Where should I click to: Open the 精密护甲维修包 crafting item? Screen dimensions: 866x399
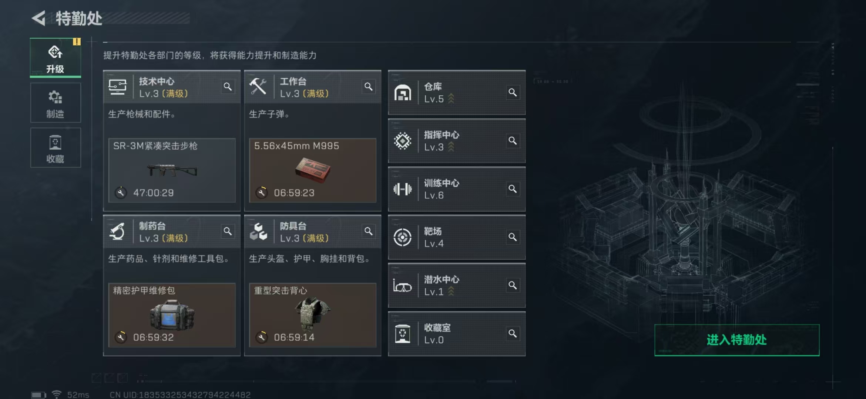pos(172,315)
